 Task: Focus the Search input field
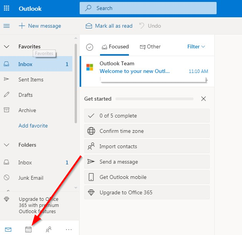click(148, 8)
